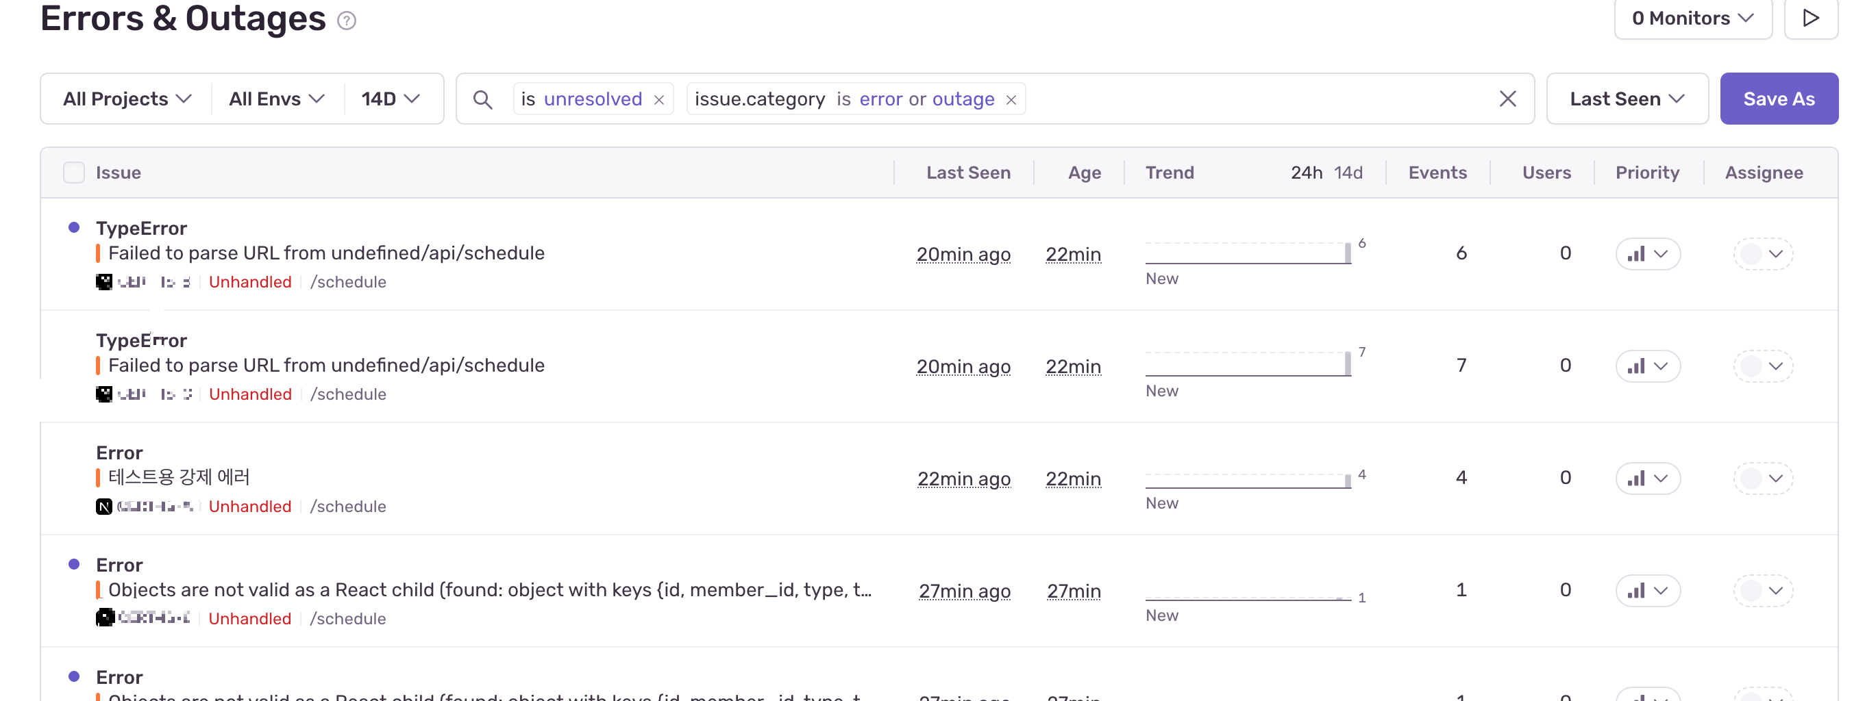Click the unread dot on the 27min Error row
Viewport: 1865px width, 701px height.
[x=74, y=563]
